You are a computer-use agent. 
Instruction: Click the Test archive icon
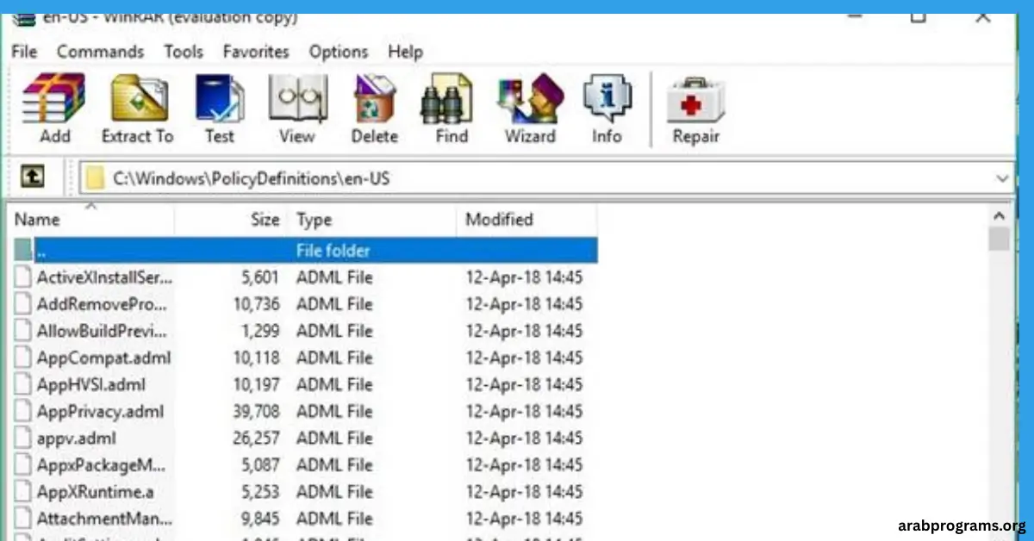tap(220, 99)
